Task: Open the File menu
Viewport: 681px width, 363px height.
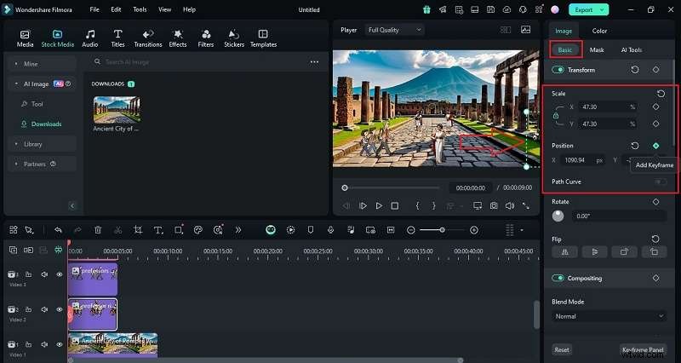Action: [94, 9]
